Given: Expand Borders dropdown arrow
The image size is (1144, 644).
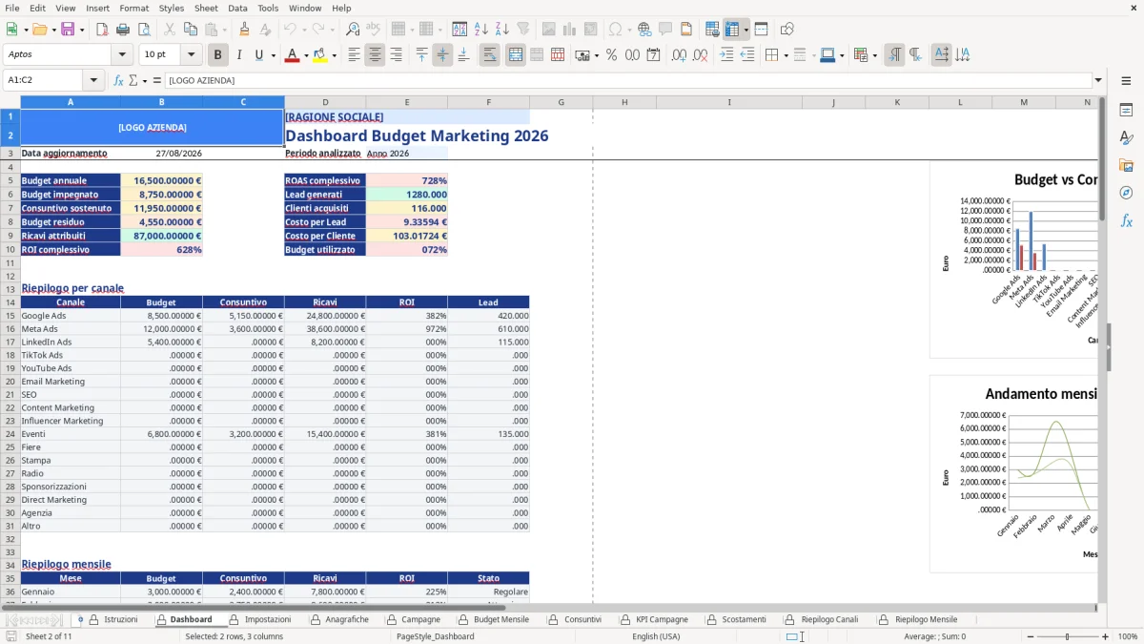Looking at the screenshot, I should coord(786,55).
